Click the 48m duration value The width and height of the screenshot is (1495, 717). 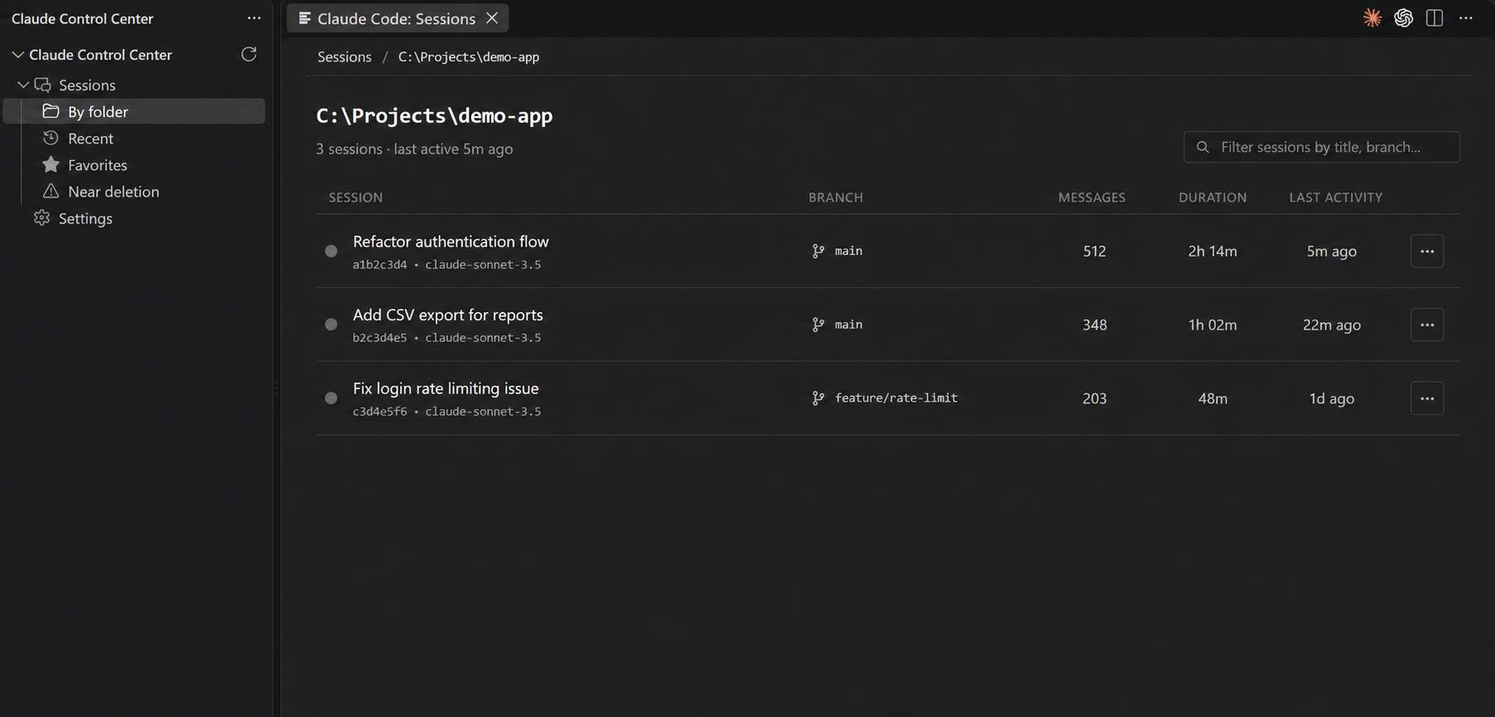[1213, 398]
